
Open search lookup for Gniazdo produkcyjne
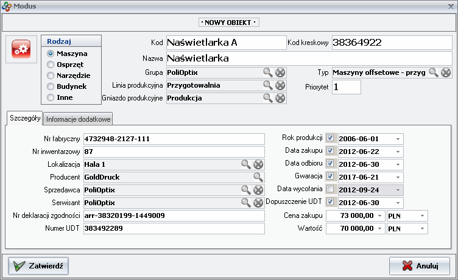click(268, 98)
